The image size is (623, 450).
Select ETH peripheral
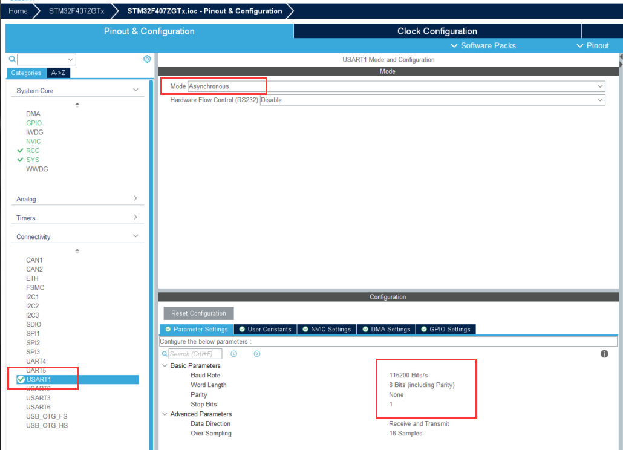point(32,278)
